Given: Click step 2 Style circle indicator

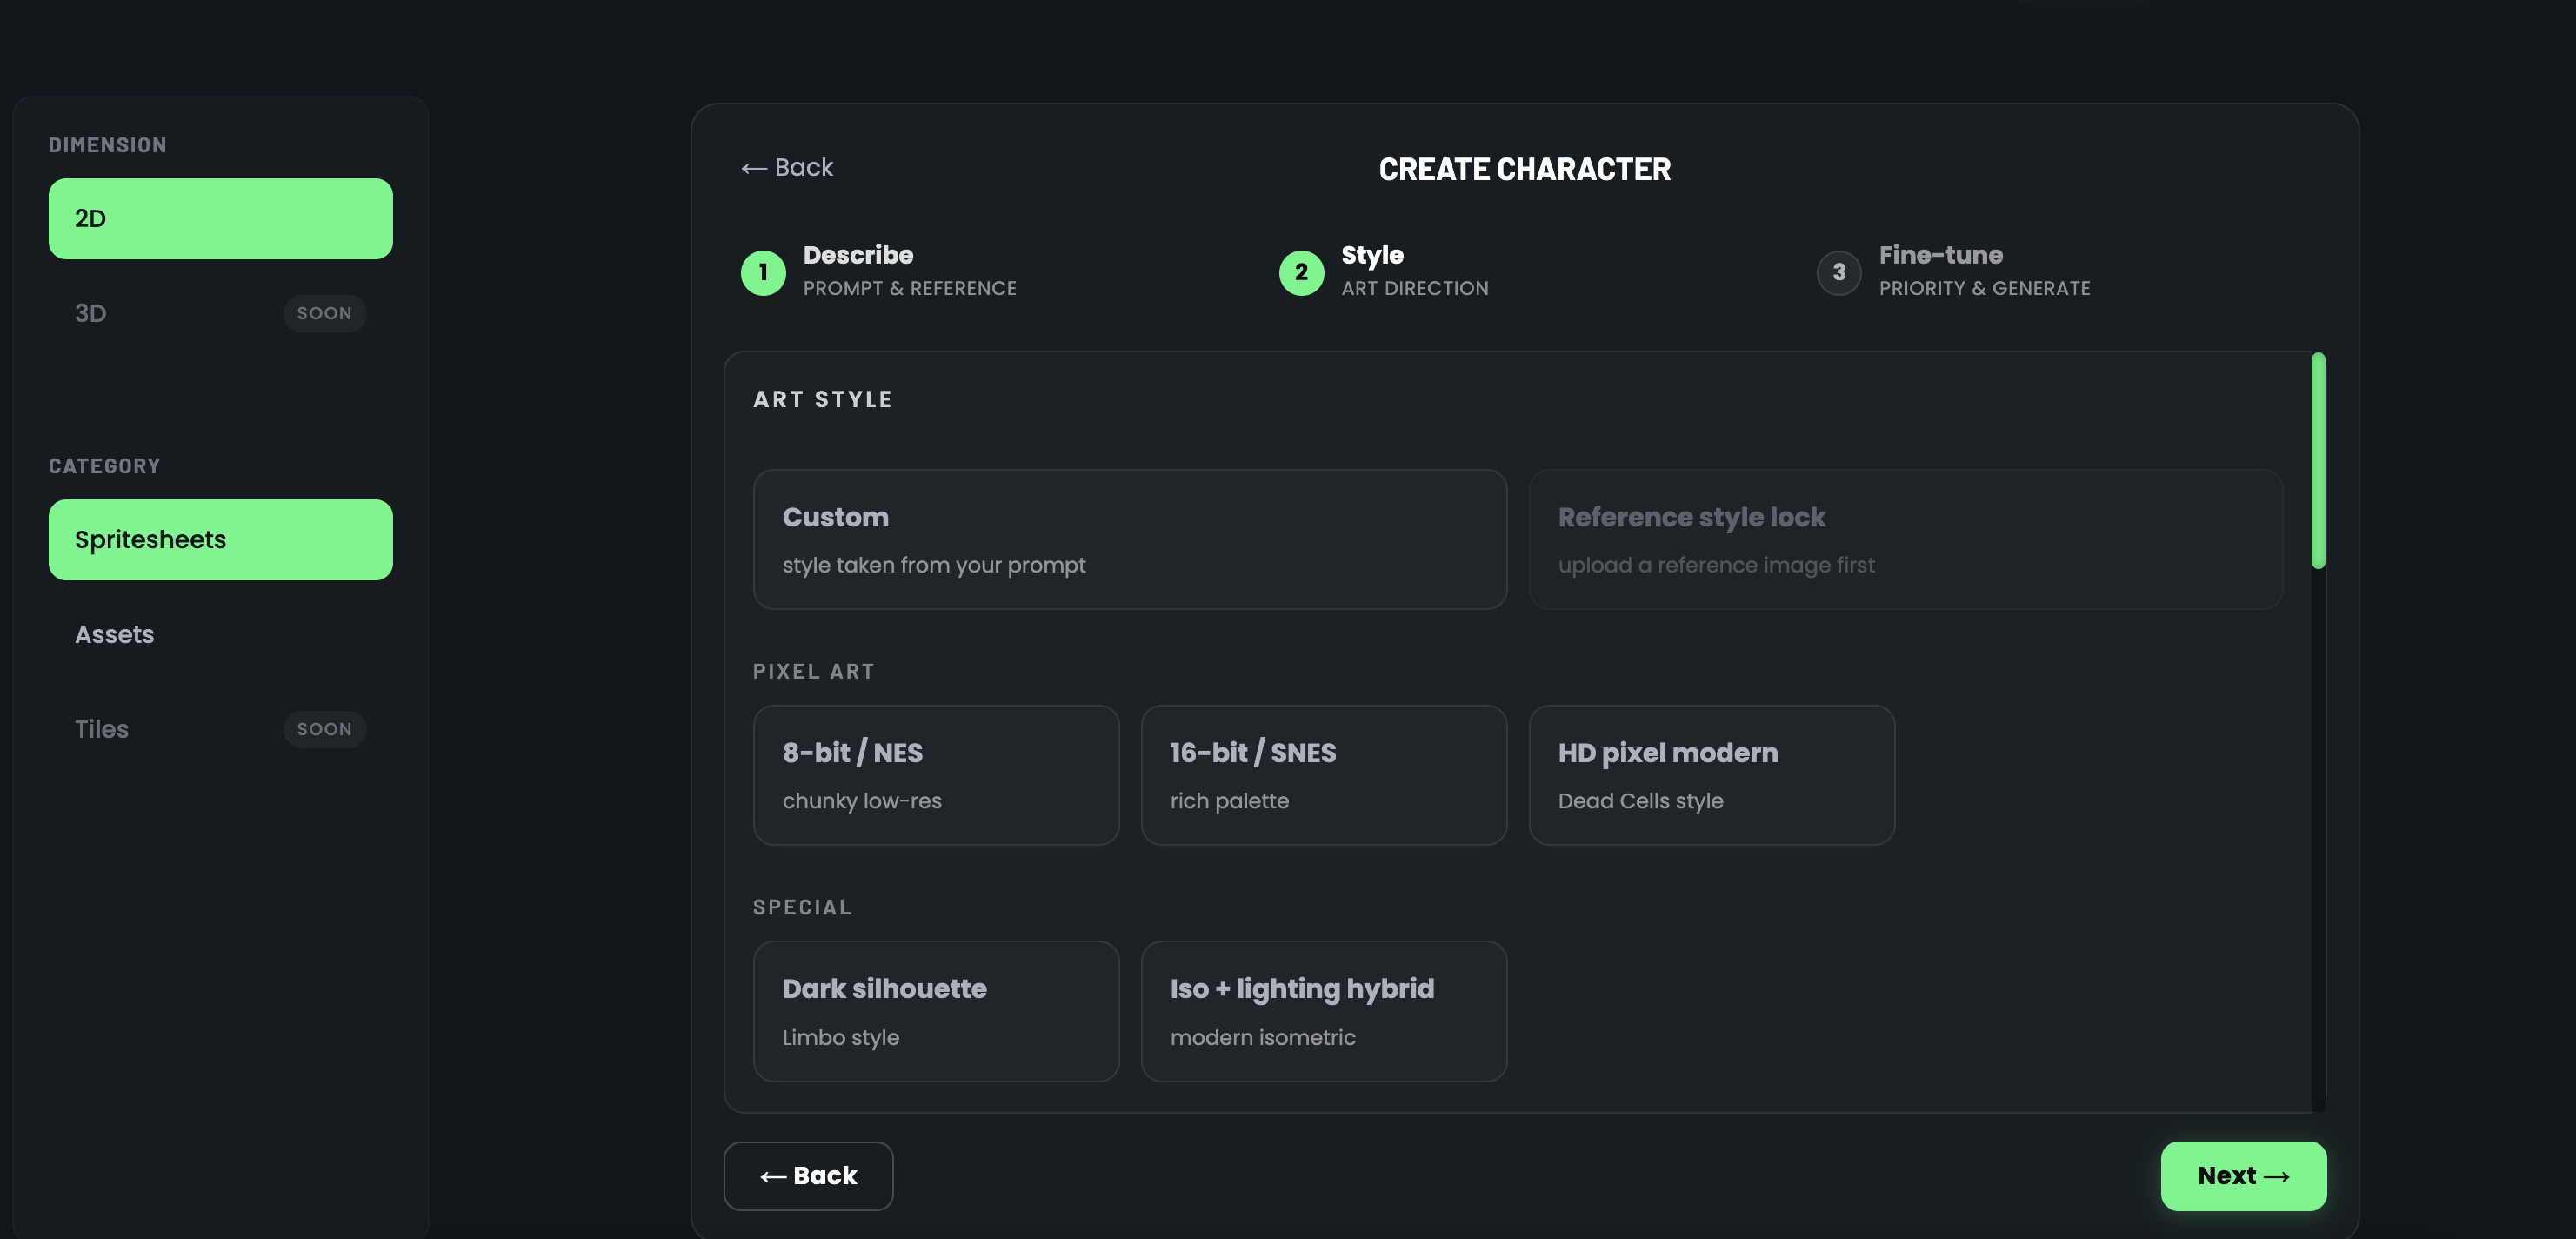Looking at the screenshot, I should pos(1301,272).
